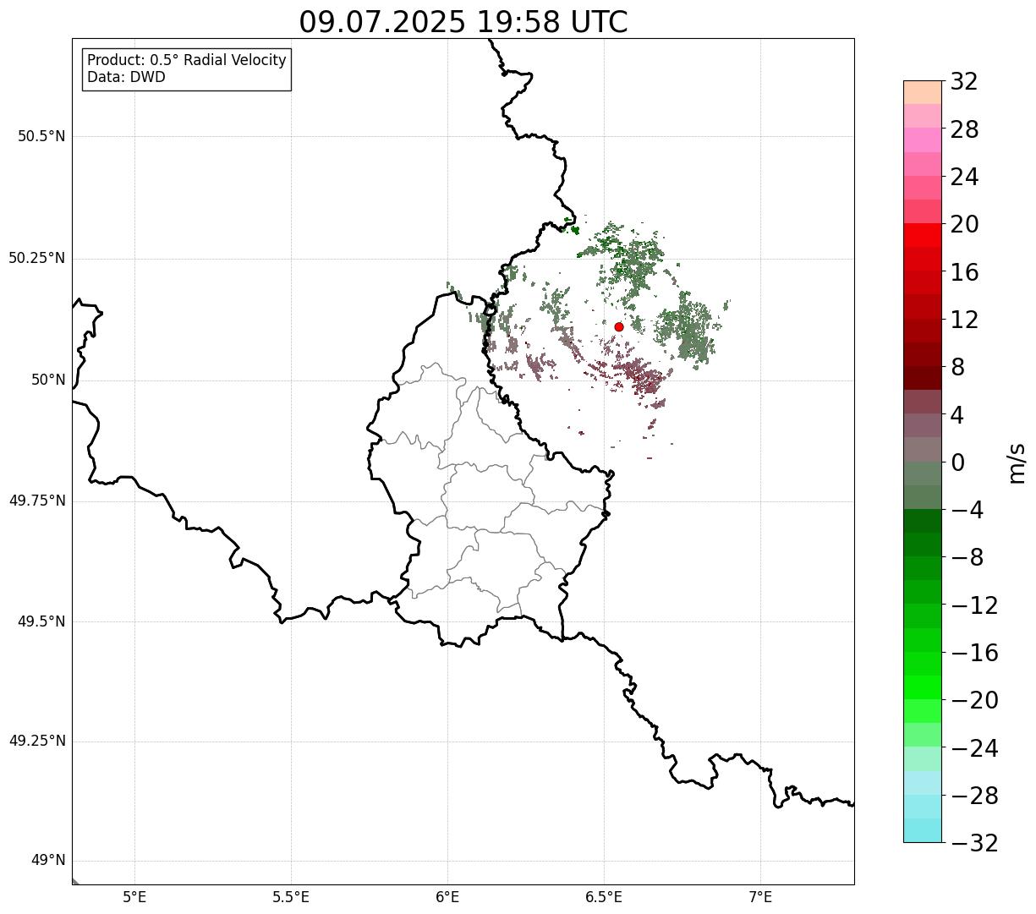Pick the peach swatch at top of colorbar
The width and height of the screenshot is (1036, 914).
coord(923,92)
